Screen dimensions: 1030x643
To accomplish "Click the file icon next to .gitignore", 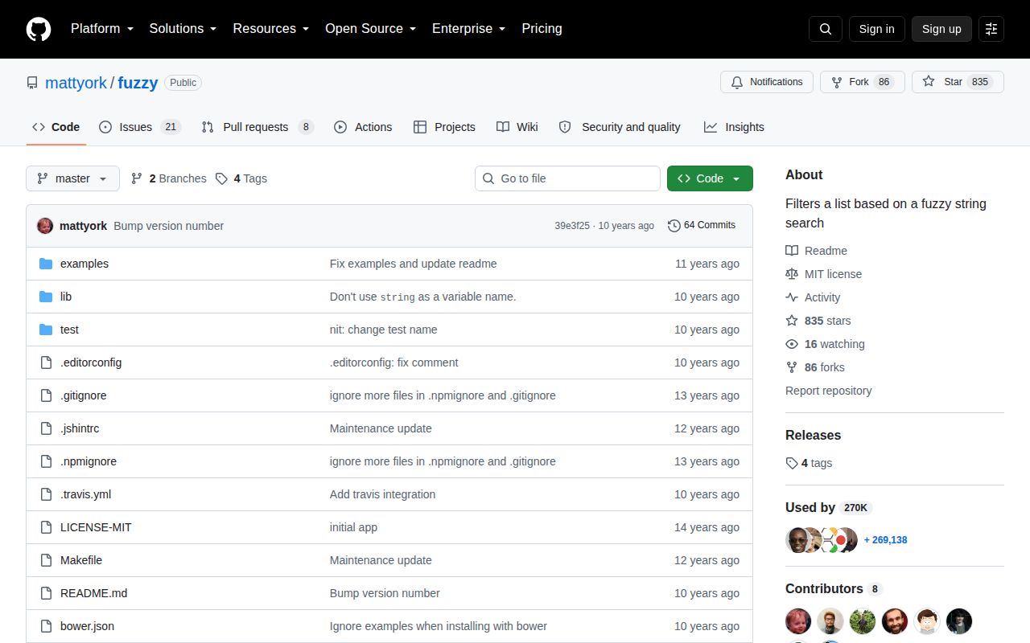I will (x=46, y=395).
